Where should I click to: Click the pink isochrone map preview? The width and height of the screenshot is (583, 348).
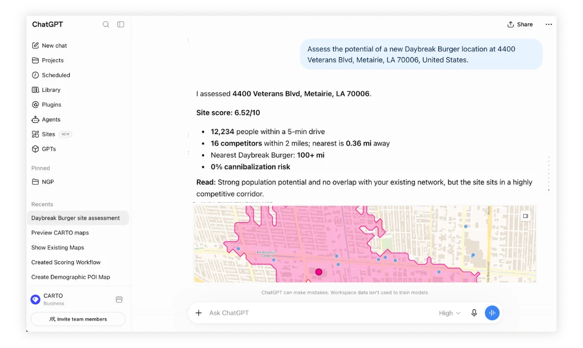pos(365,244)
